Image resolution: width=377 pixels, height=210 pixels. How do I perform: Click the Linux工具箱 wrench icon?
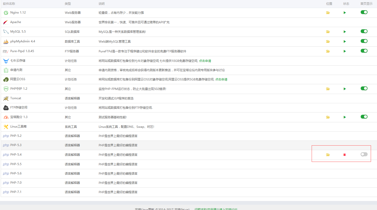tap(6, 127)
